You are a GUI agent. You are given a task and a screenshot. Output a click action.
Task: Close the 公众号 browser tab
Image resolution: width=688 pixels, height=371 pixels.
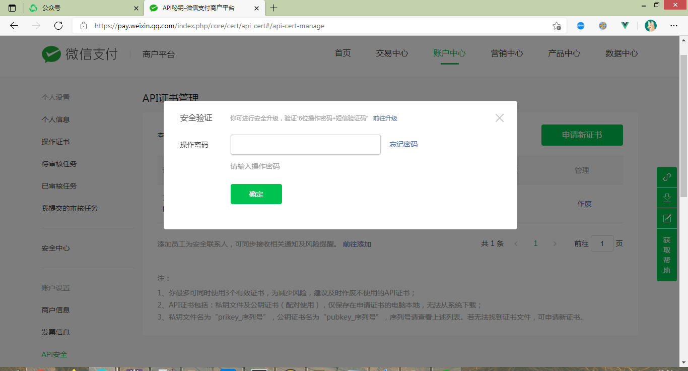click(x=136, y=8)
